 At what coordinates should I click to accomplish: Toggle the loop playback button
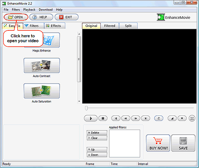coord(158,118)
